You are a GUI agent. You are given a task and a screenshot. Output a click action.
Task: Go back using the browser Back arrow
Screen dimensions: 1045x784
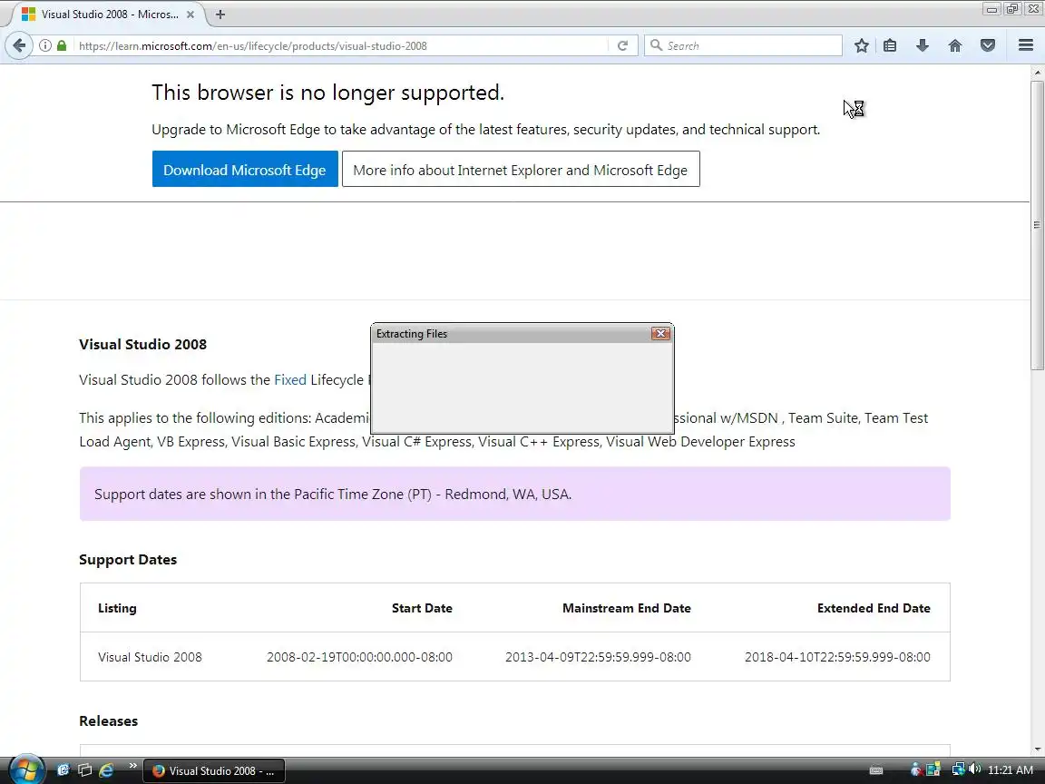[19, 45]
